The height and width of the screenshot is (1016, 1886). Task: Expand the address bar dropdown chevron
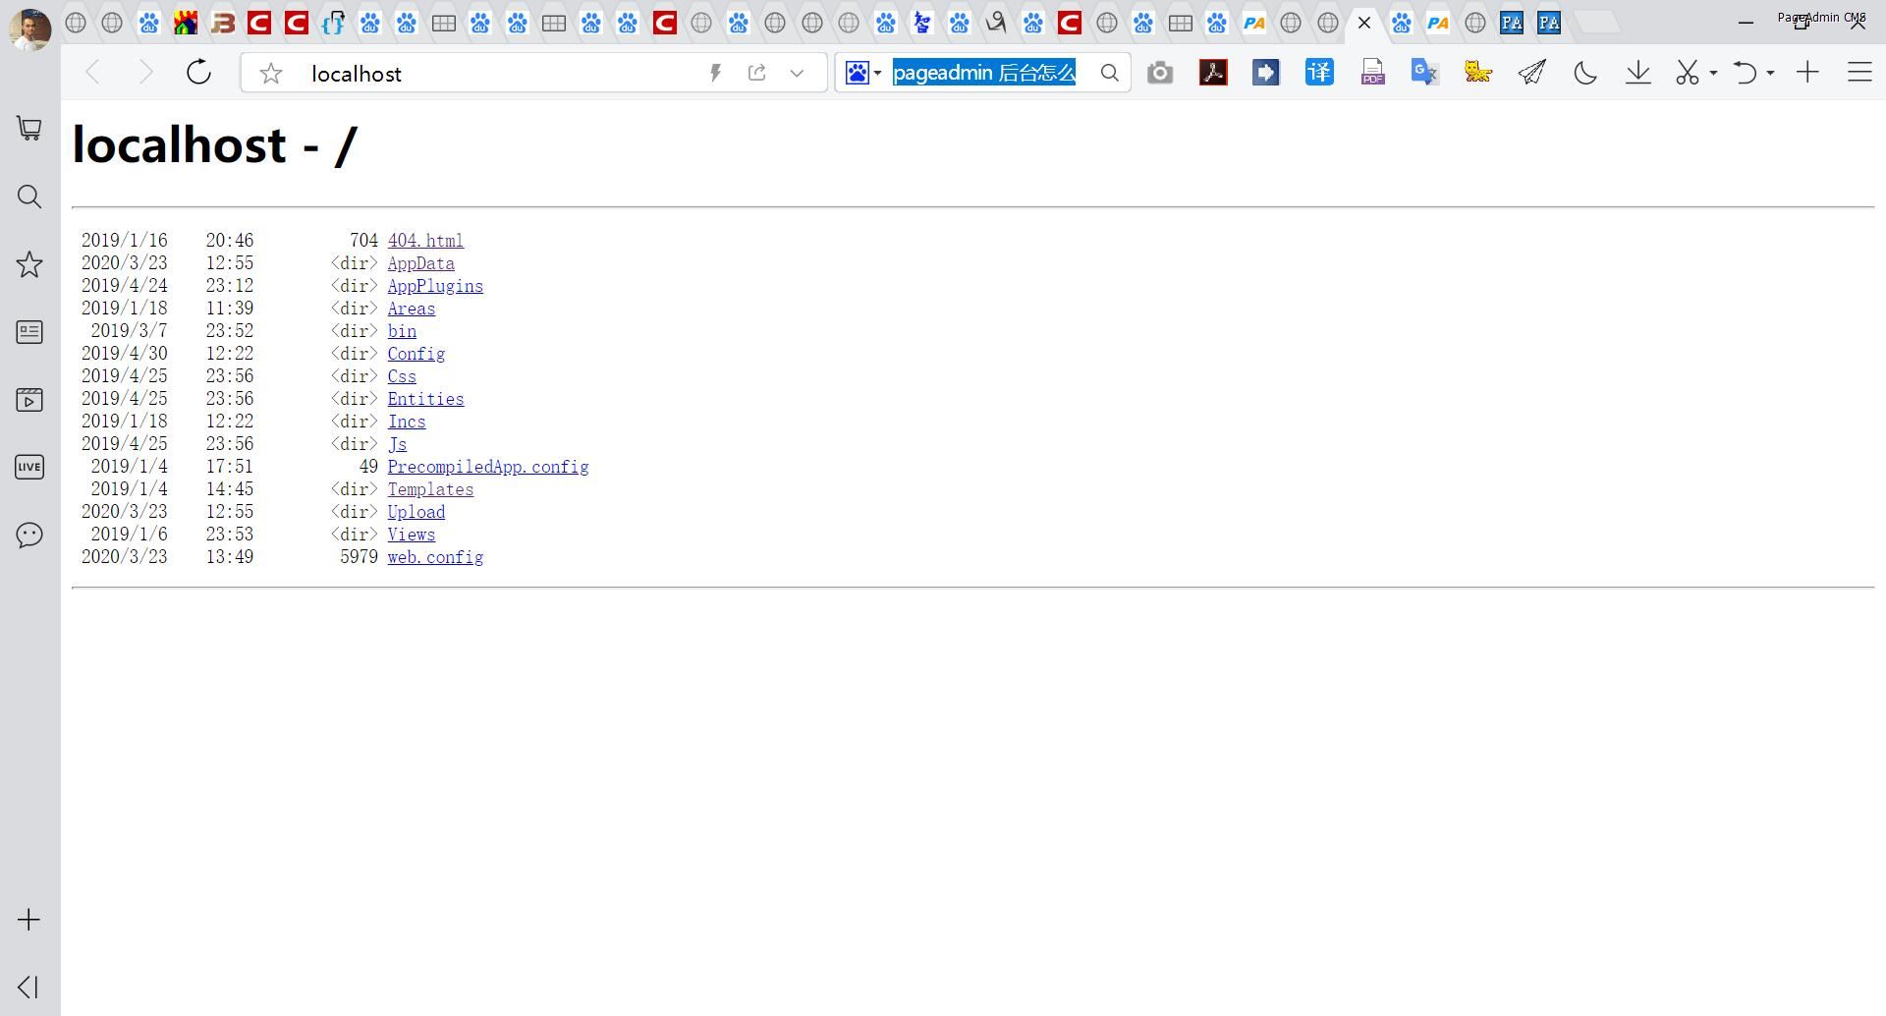point(797,73)
